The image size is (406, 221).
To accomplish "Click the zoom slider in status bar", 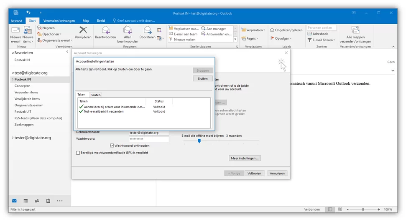I will click(363, 209).
